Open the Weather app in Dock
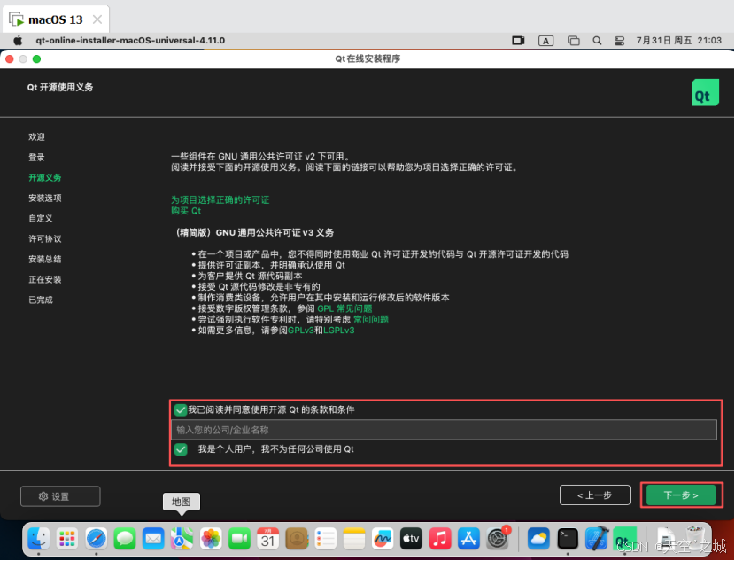Viewport: 735px width, 561px height. point(538,539)
